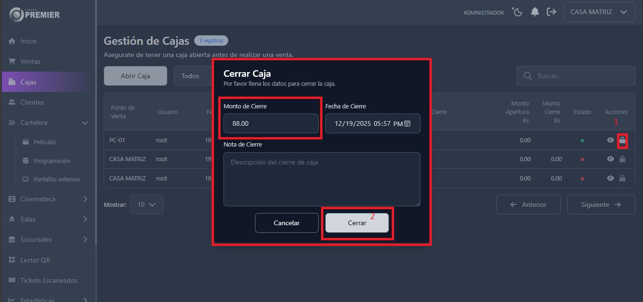Open the Mostrar rows-per-page dropdown
The width and height of the screenshot is (643, 302).
click(x=147, y=204)
